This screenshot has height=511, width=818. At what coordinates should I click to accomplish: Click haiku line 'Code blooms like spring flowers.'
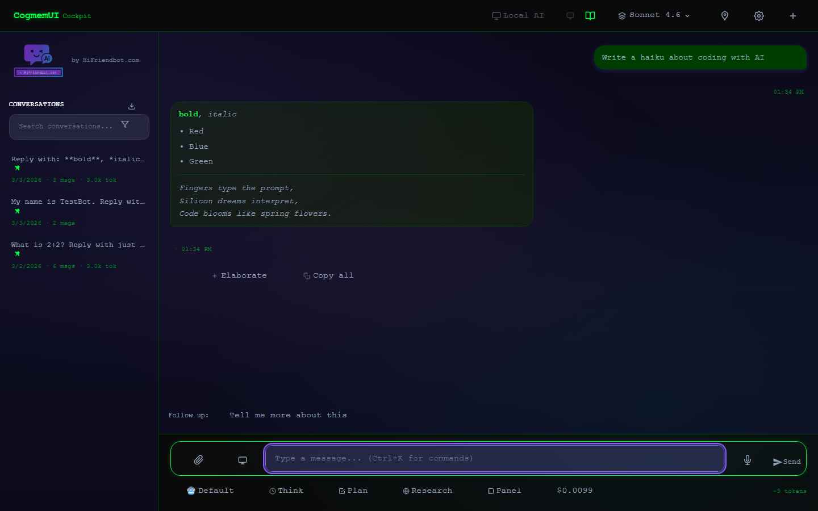255,214
